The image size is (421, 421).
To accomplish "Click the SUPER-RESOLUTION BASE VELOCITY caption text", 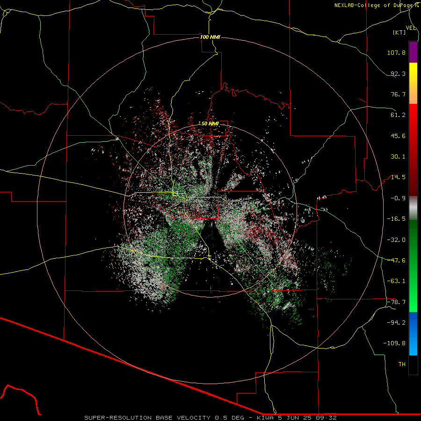I will point(147,418).
